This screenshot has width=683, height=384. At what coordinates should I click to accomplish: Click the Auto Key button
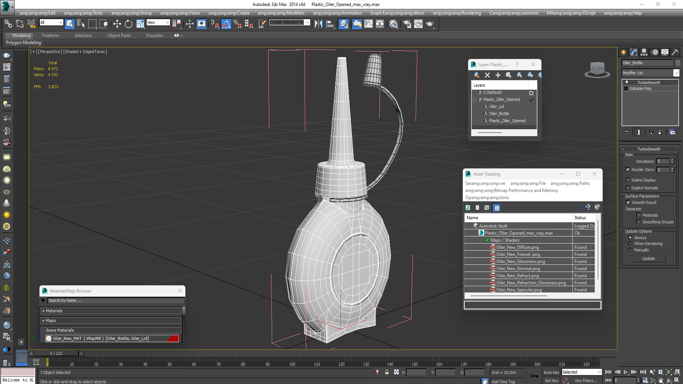click(x=551, y=372)
